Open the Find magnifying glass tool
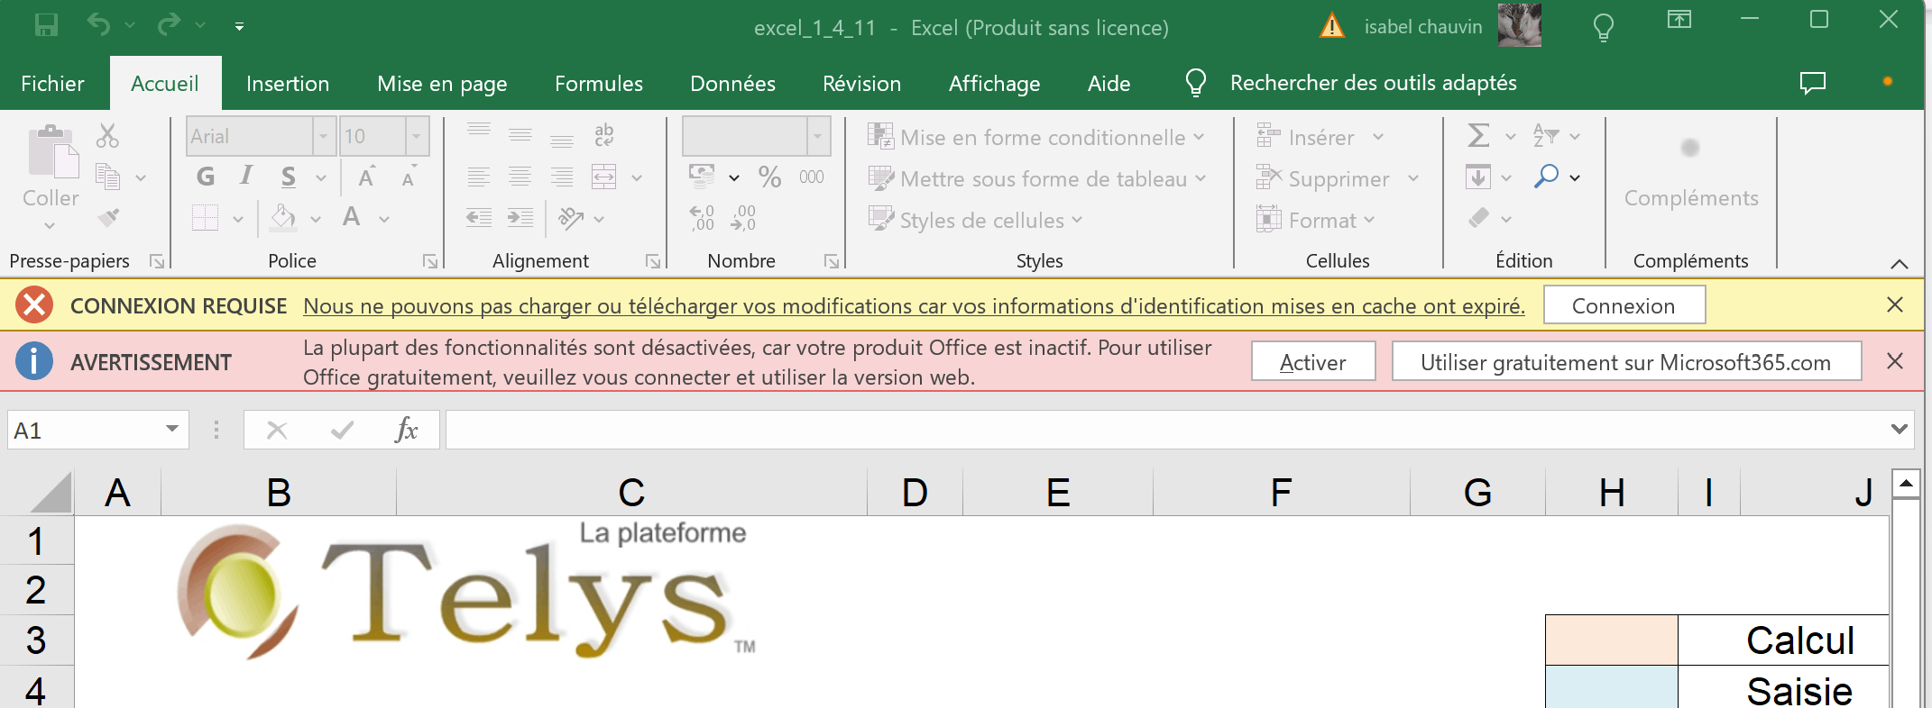This screenshot has width=1932, height=708. 1546,177
